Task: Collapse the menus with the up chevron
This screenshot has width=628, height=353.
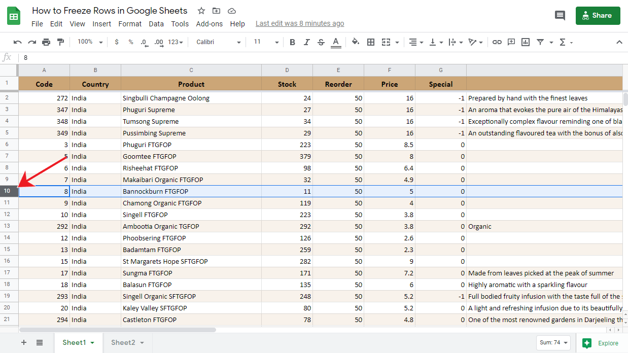Action: point(619,42)
